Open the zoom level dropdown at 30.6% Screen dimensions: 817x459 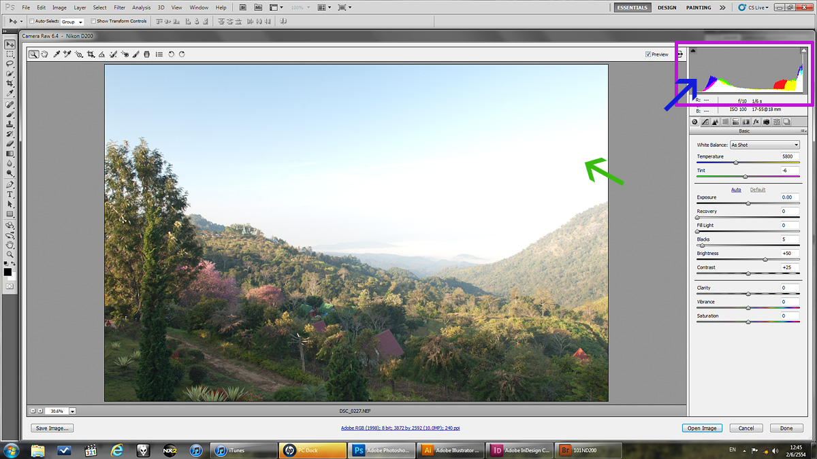pos(72,411)
